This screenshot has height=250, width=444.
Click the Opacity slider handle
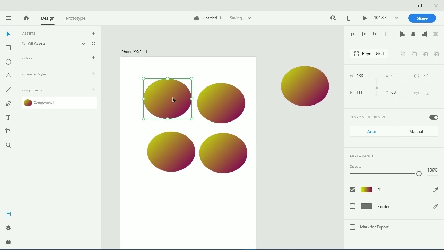point(419,174)
